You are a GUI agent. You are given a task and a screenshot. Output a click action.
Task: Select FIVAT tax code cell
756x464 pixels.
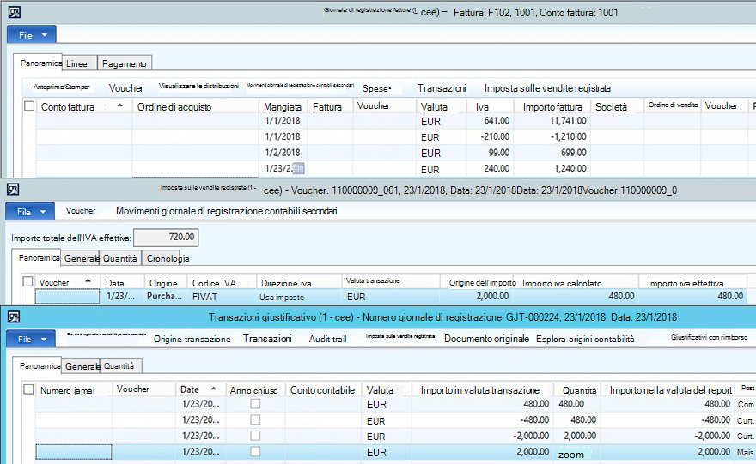[222, 297]
